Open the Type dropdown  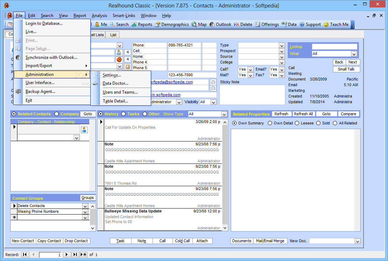pos(282,45)
